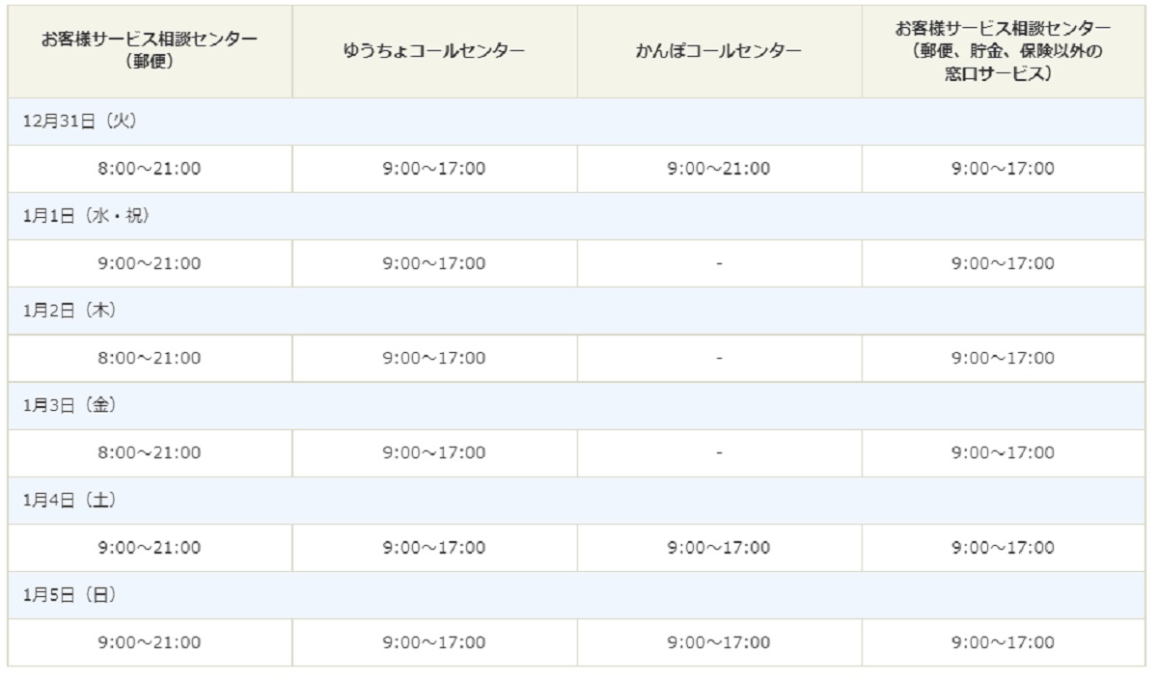Click the dash cell in the 1月2日 row
The height and width of the screenshot is (680, 1158).
tap(720, 358)
